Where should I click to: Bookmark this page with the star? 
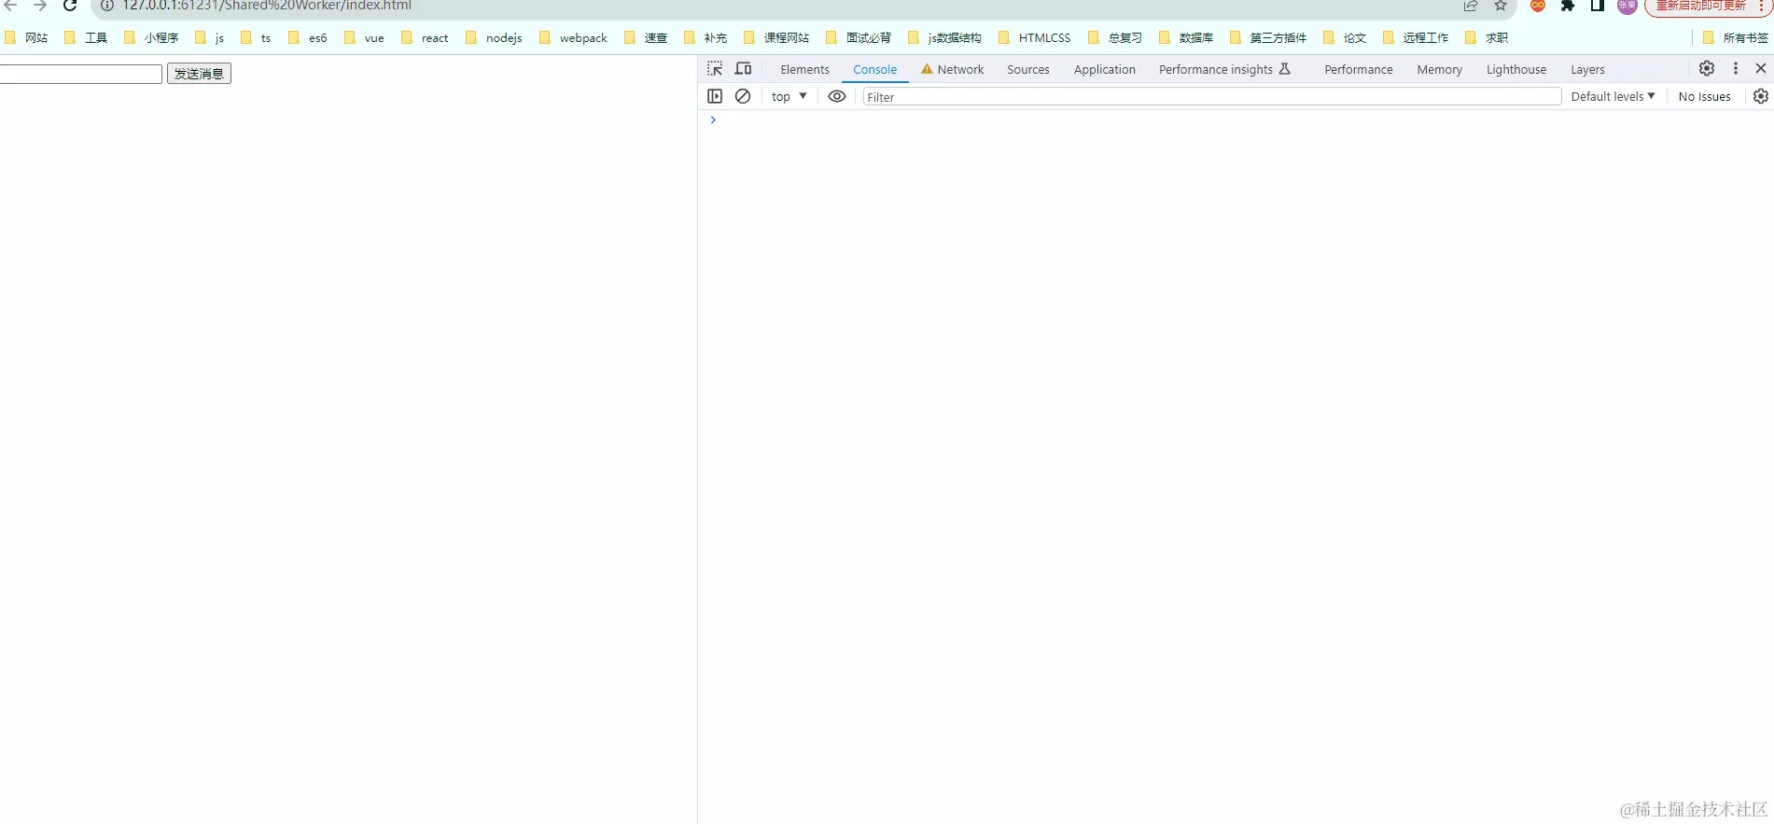click(x=1501, y=6)
